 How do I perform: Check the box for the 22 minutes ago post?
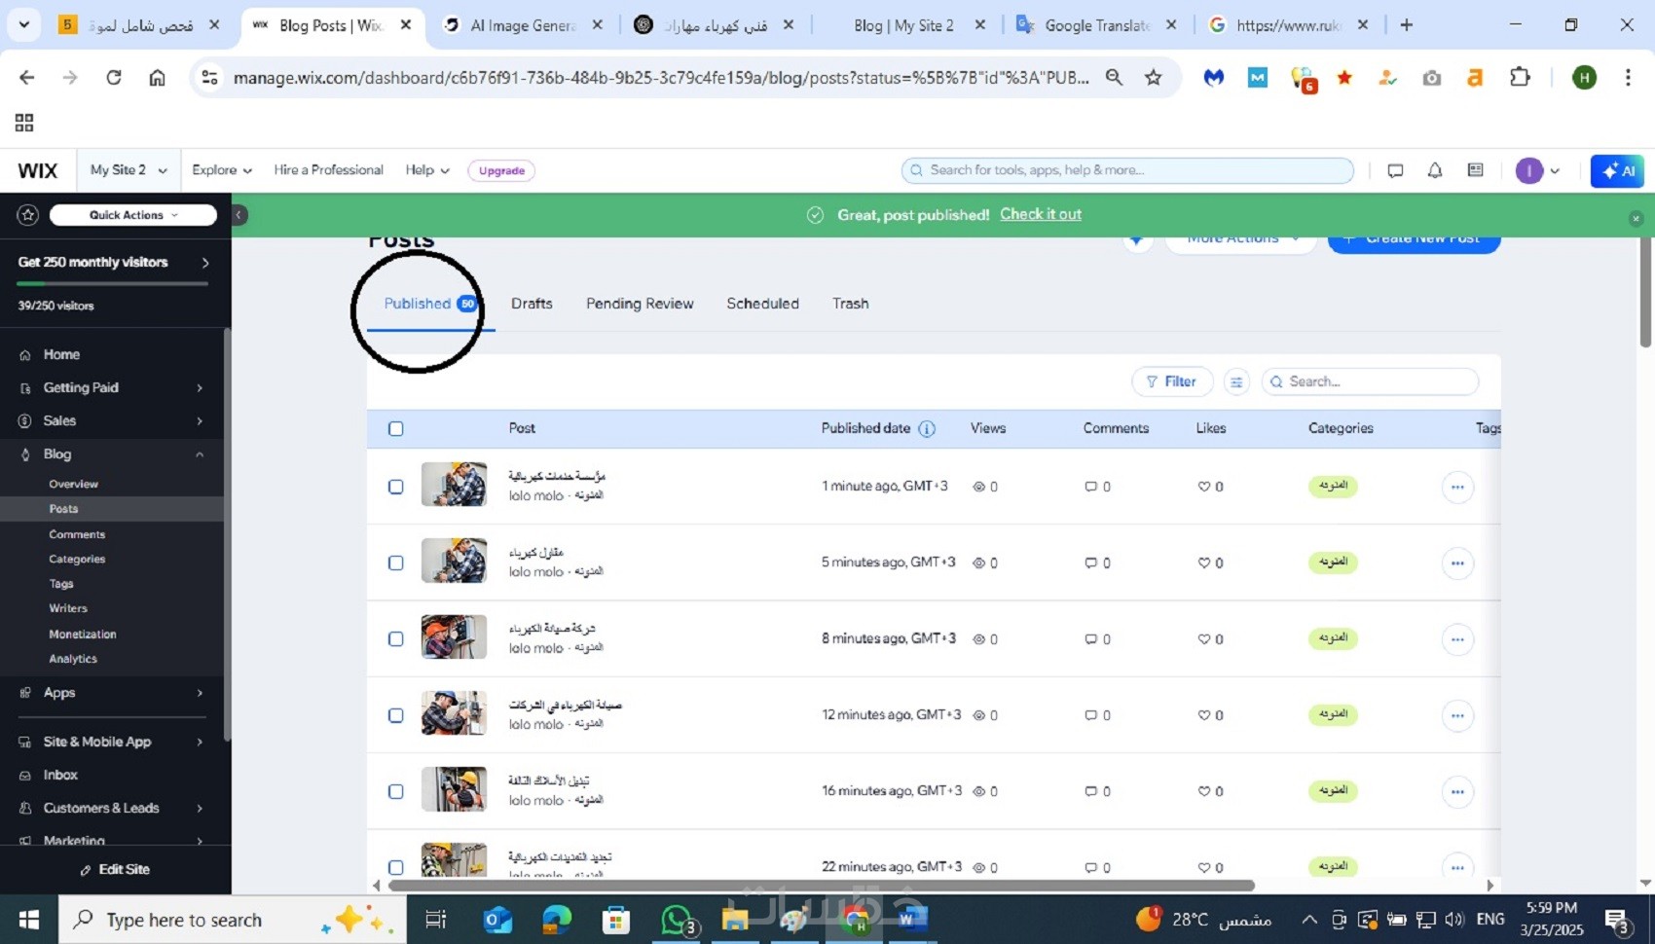click(x=396, y=867)
